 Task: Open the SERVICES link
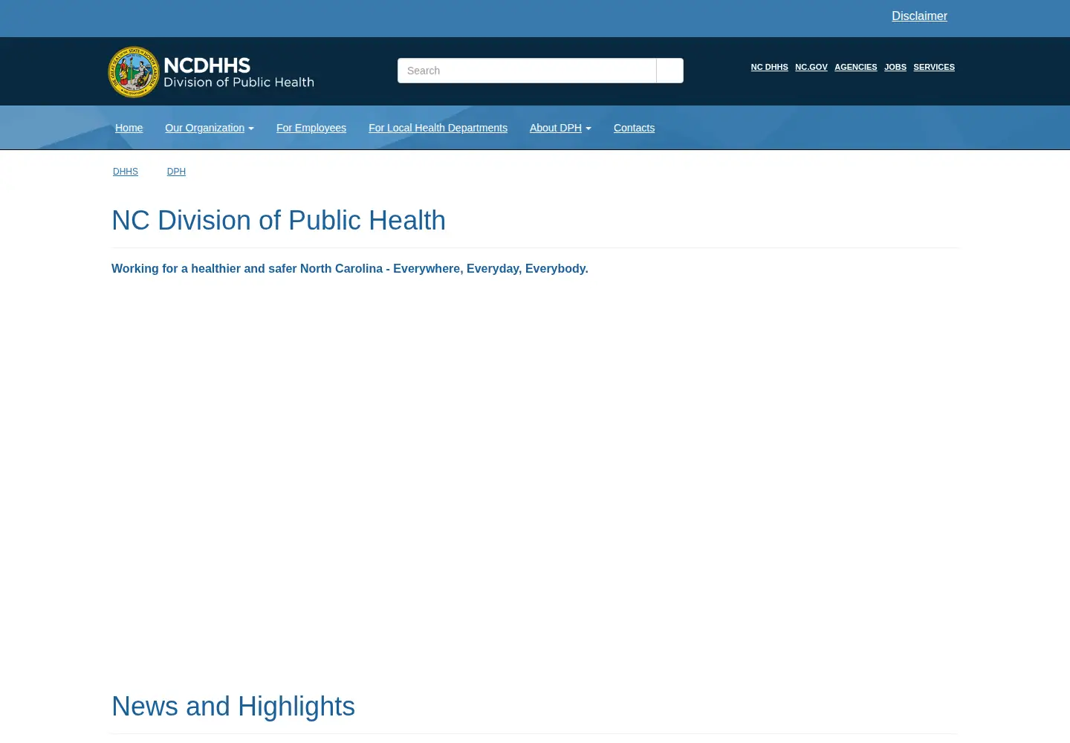934,67
